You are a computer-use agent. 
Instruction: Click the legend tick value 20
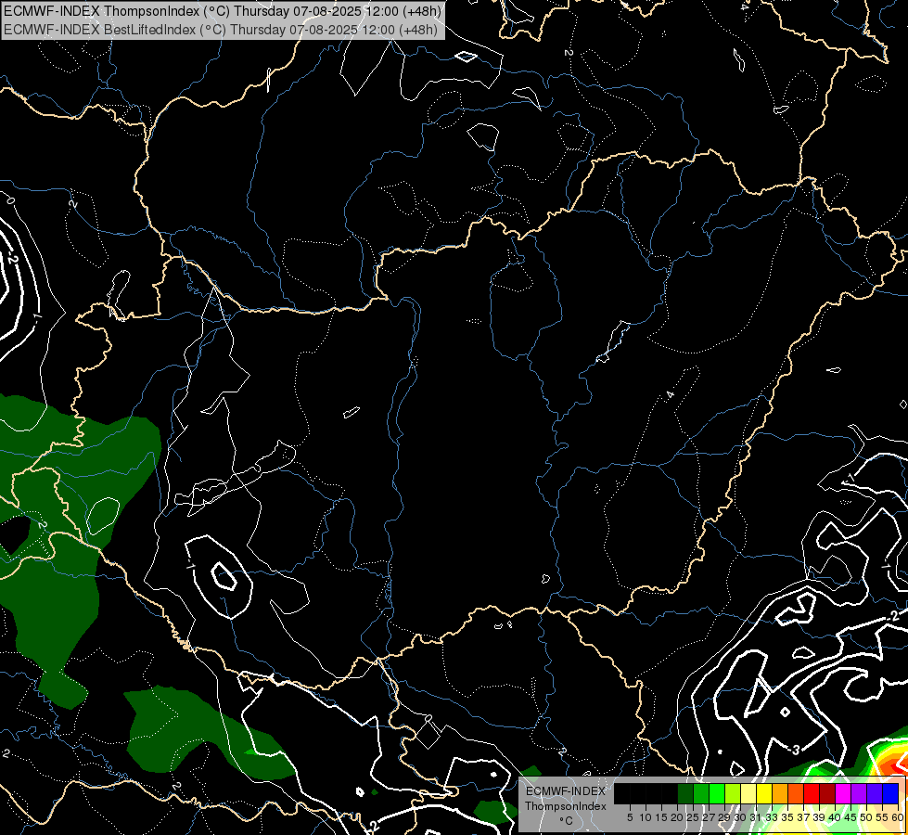click(677, 817)
